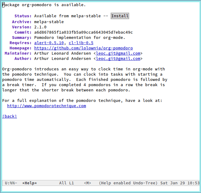The width and height of the screenshot is (201, 193).
Task: Click the 'Available from melpa-stable' status text
Action: (x=68, y=16)
